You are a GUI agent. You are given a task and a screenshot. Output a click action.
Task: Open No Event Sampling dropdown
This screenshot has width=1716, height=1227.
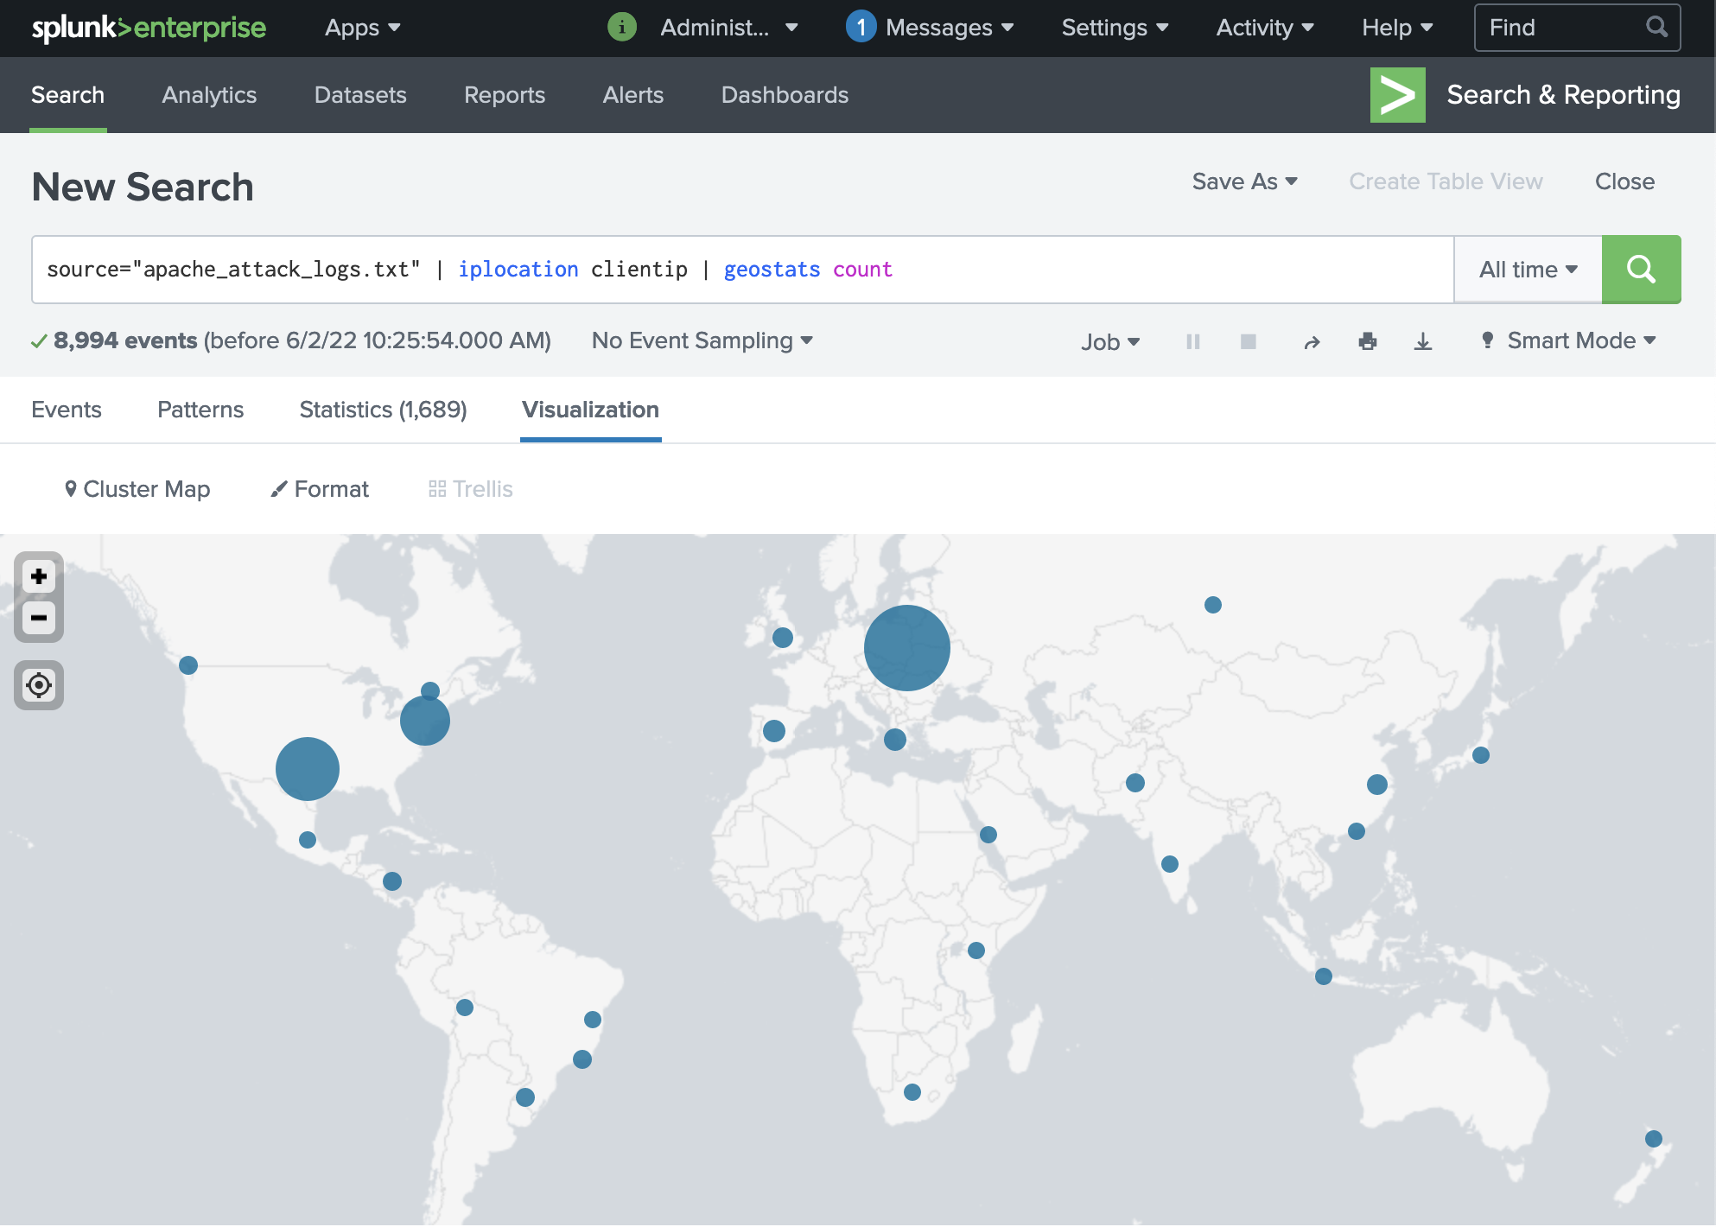pyautogui.click(x=702, y=340)
